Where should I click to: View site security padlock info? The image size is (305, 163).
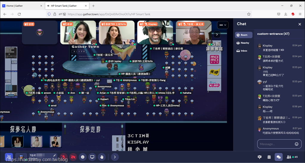point(55,14)
